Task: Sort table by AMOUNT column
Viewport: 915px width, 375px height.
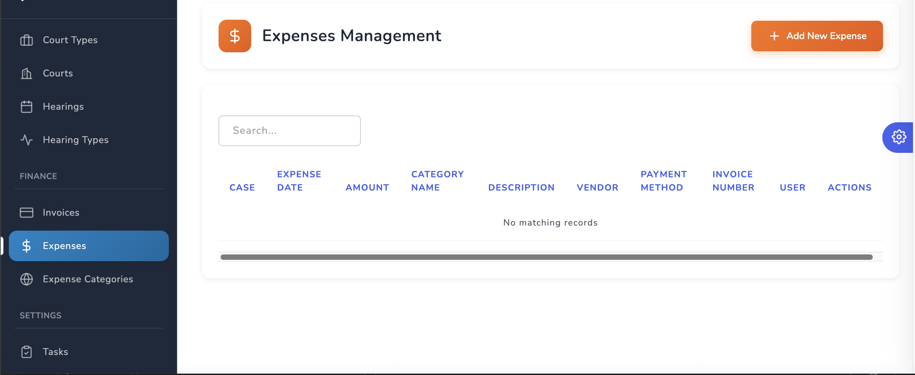Action: (x=367, y=187)
